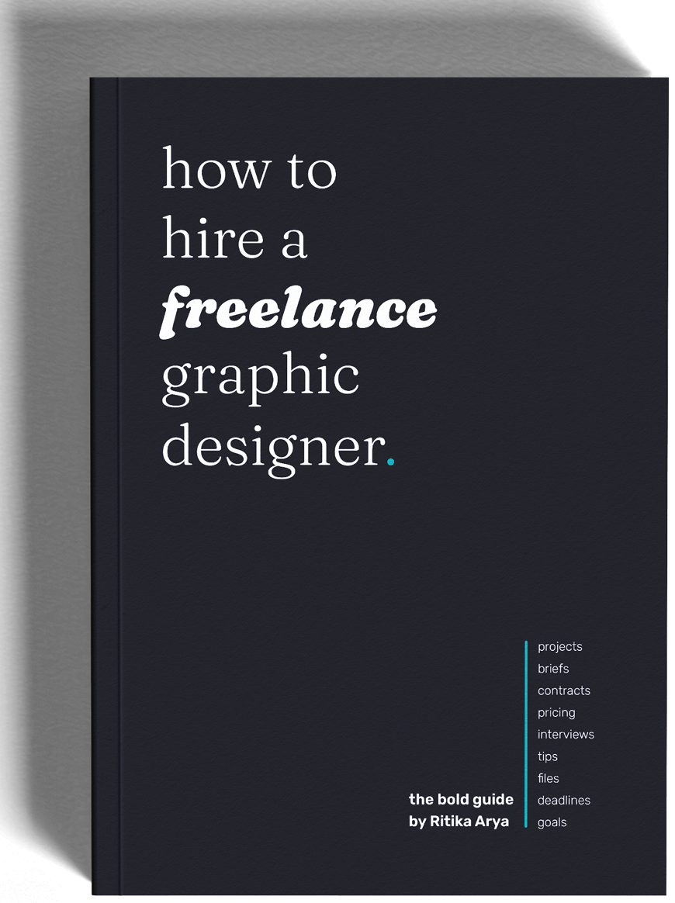Click 'tips' in the topic list
The height and width of the screenshot is (903, 675).
click(x=548, y=756)
